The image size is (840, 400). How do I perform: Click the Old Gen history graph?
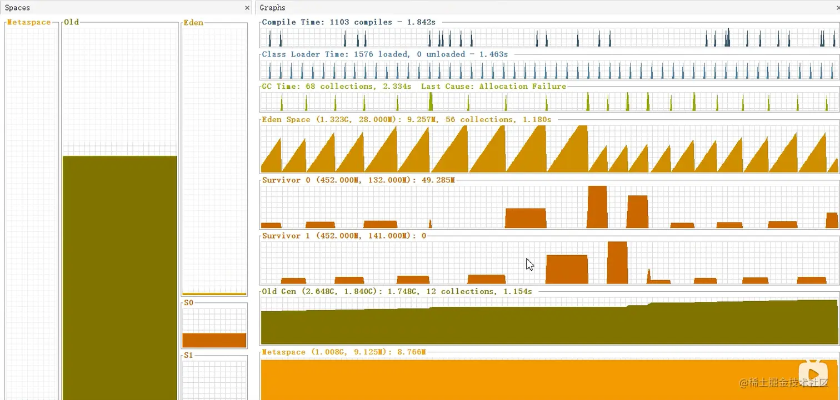click(549, 321)
